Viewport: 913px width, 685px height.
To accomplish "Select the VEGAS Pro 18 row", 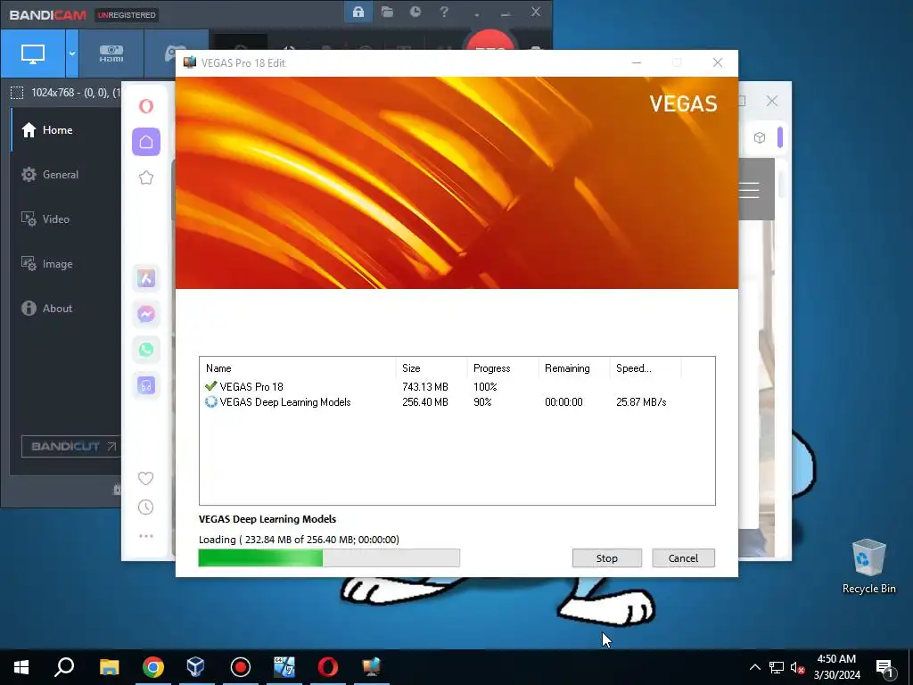I will [457, 387].
